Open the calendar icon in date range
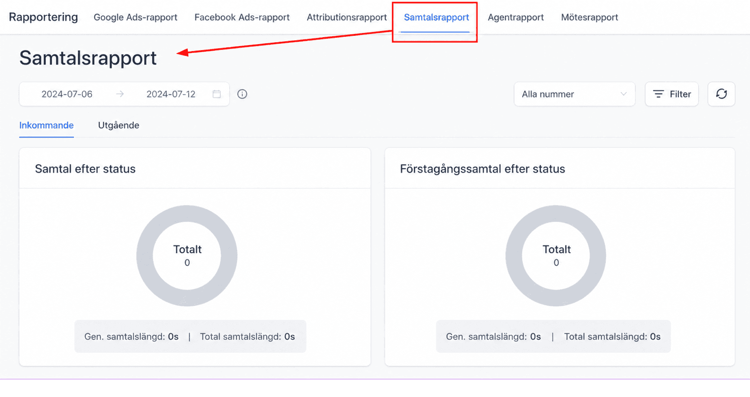Screen dimensions: 750x397 point(217,94)
